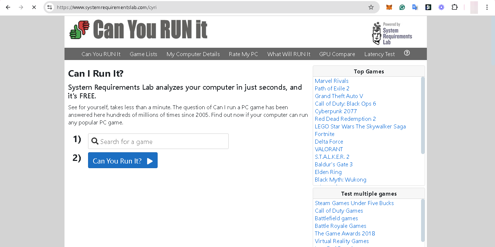Open Elden Ring link

[328, 172]
